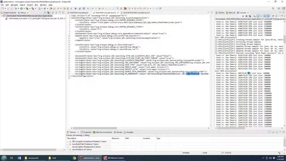Click the Windows Start button
Image resolution: width=286 pixels, height=161 pixels.
tap(4, 158)
